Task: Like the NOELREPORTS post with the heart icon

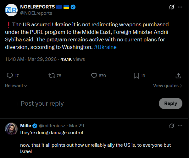Action: click(x=94, y=76)
